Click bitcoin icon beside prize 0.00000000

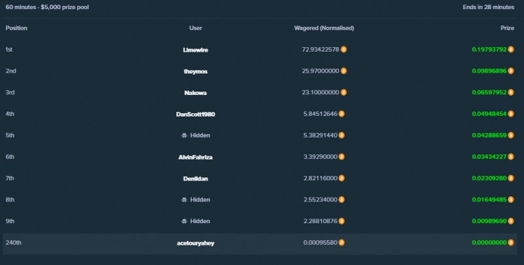pos(511,243)
